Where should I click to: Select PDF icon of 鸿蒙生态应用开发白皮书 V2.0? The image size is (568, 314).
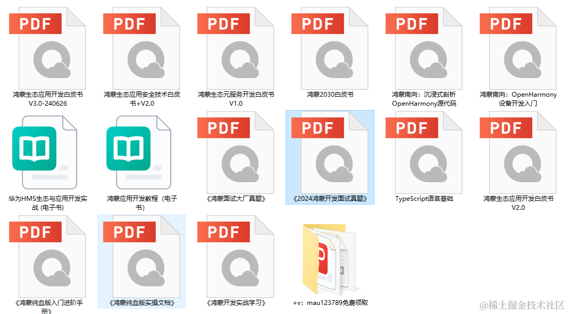[x=519, y=152]
